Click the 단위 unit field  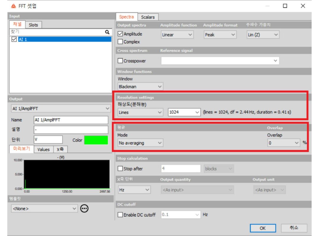48,140
